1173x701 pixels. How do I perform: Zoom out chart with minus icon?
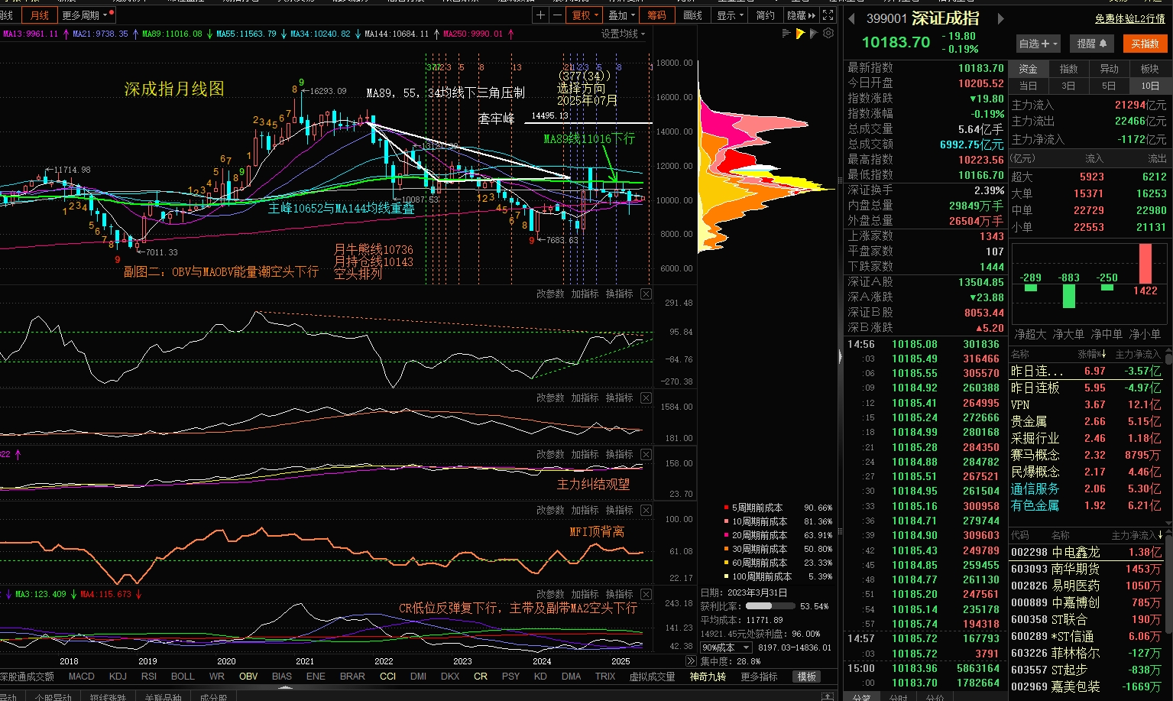tap(557, 15)
